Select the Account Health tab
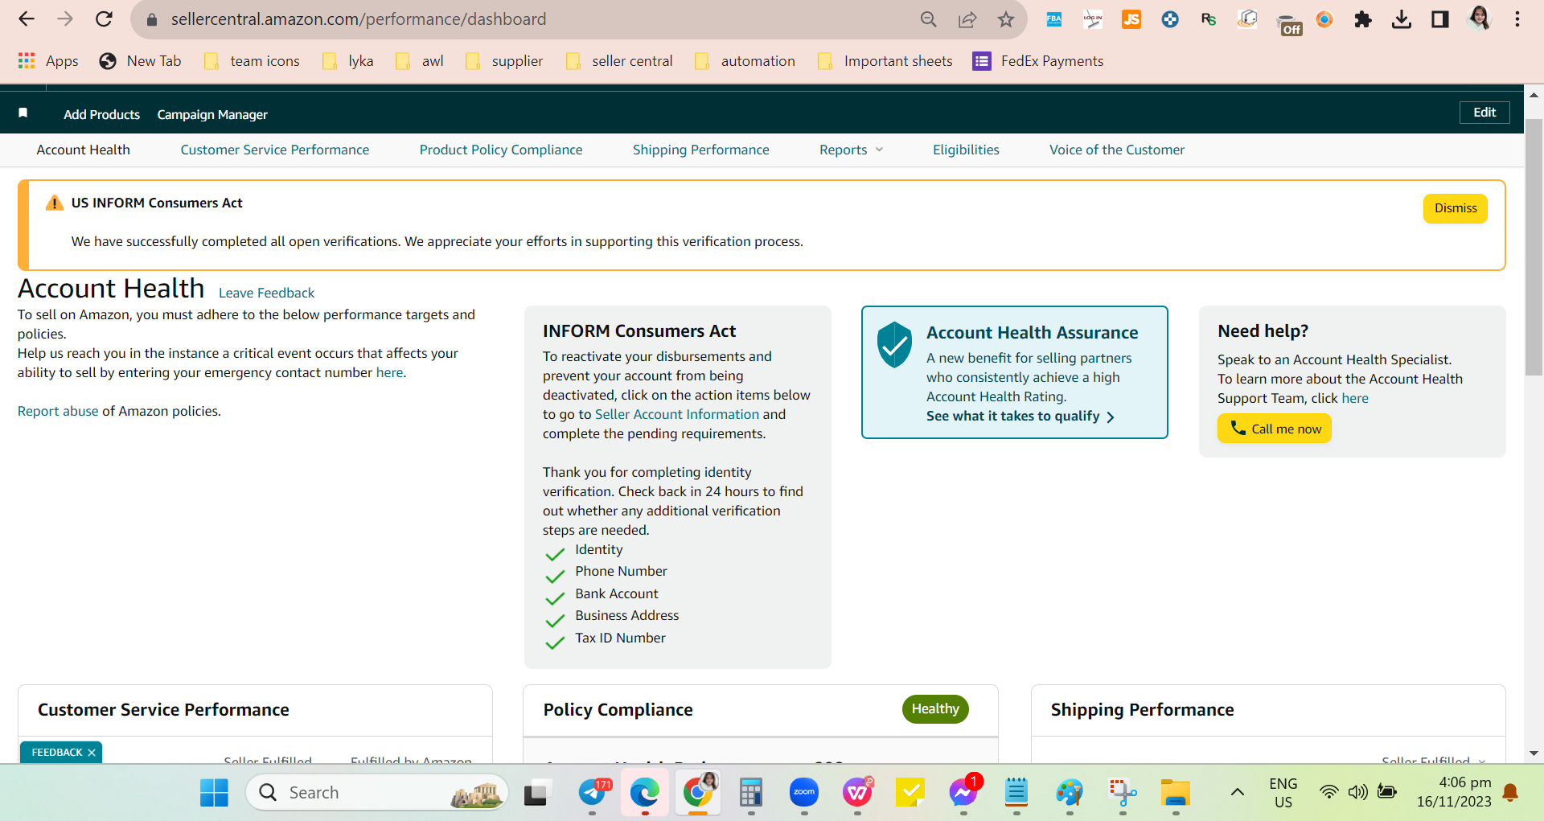 [83, 150]
